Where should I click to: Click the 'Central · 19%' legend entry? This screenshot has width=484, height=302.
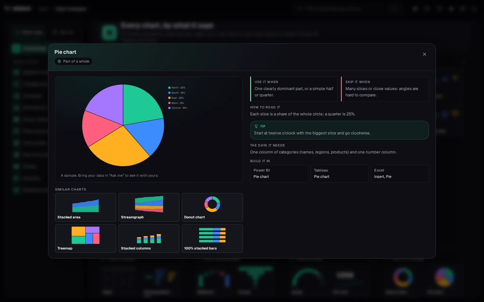178,108
